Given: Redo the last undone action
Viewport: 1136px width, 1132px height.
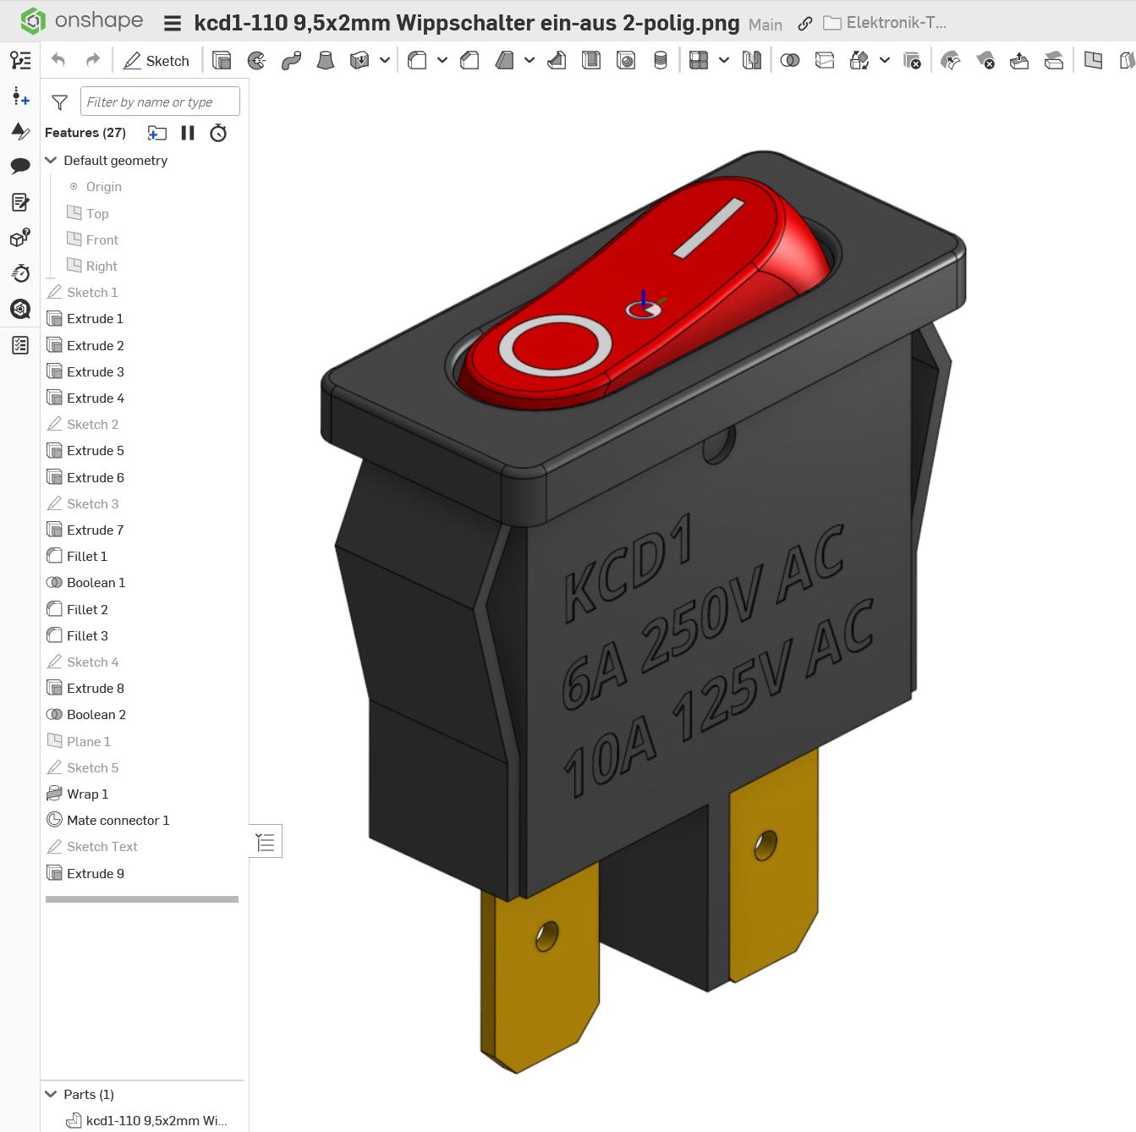Looking at the screenshot, I should [x=93, y=60].
